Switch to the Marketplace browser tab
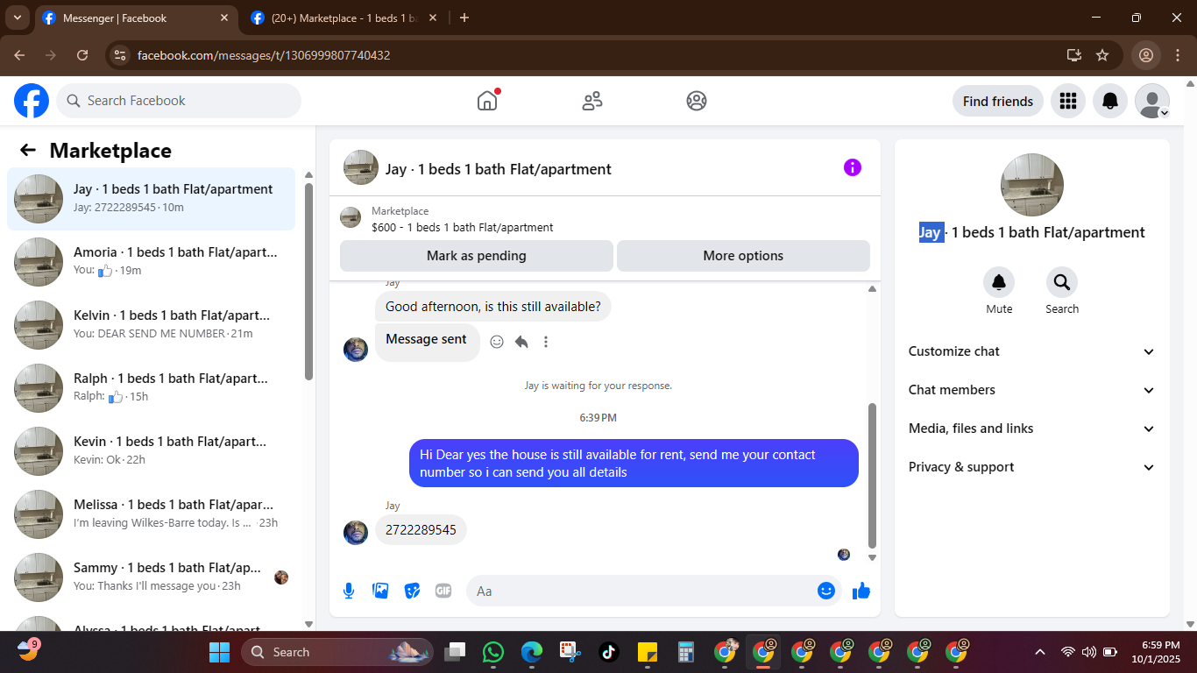 (344, 18)
